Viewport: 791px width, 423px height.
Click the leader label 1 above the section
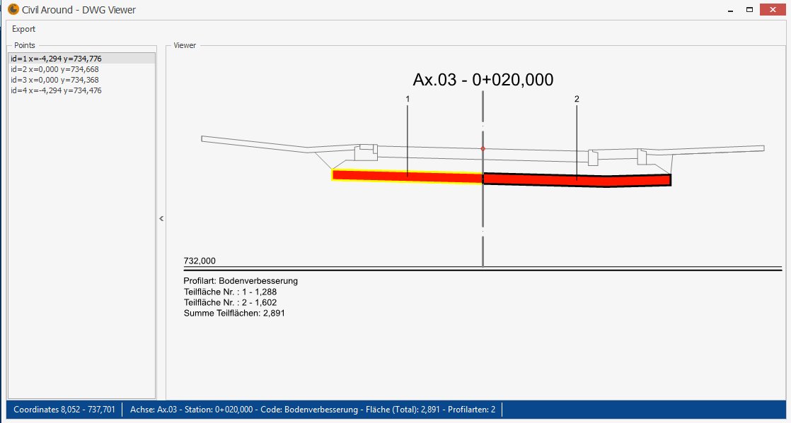408,99
